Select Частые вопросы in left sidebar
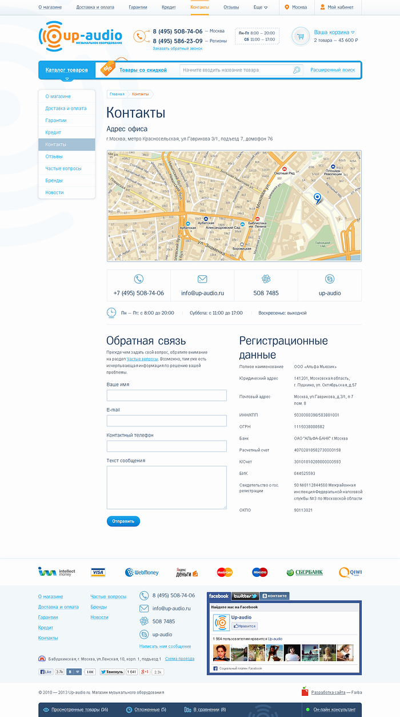Screen dimensions: 400x717 click(x=67, y=168)
